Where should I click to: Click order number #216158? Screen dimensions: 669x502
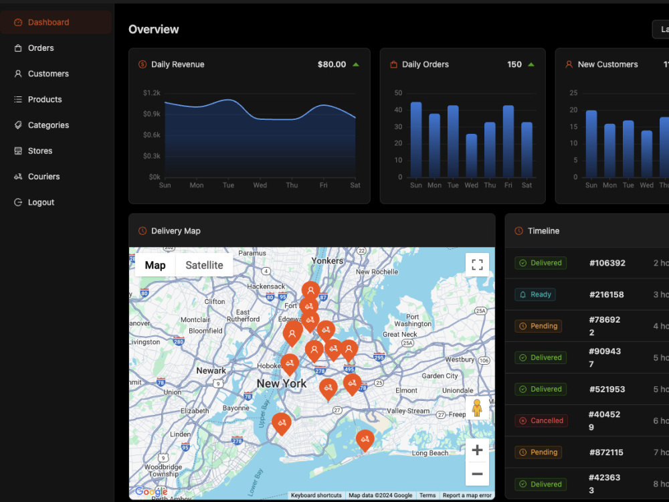click(606, 295)
